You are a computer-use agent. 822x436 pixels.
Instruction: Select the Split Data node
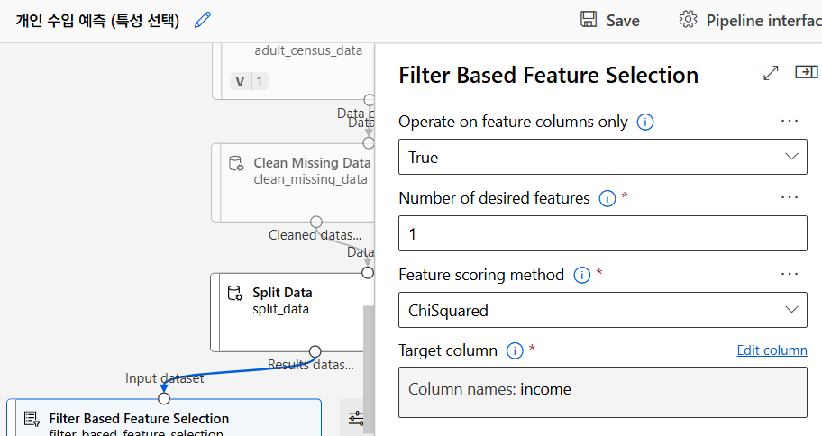(x=288, y=311)
